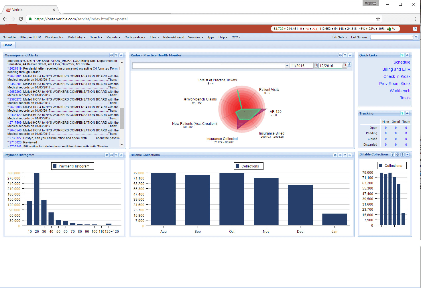Screen dimensions: 421x288
Task: Expand the radar combo box dropdown arrow
Action: (x=287, y=66)
